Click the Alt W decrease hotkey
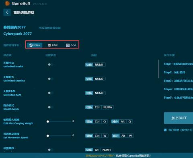 coord(123,136)
